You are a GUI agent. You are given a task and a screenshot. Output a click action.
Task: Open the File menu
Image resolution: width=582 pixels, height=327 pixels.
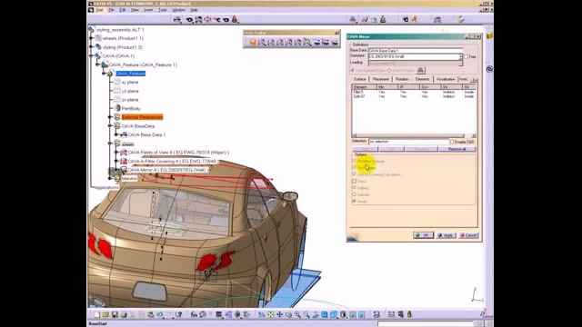coord(111,10)
